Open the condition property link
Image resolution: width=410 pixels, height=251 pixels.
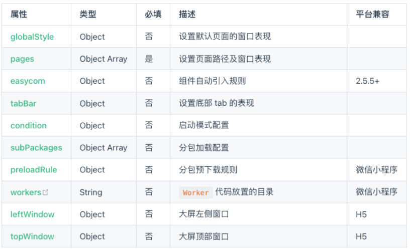[28, 126]
